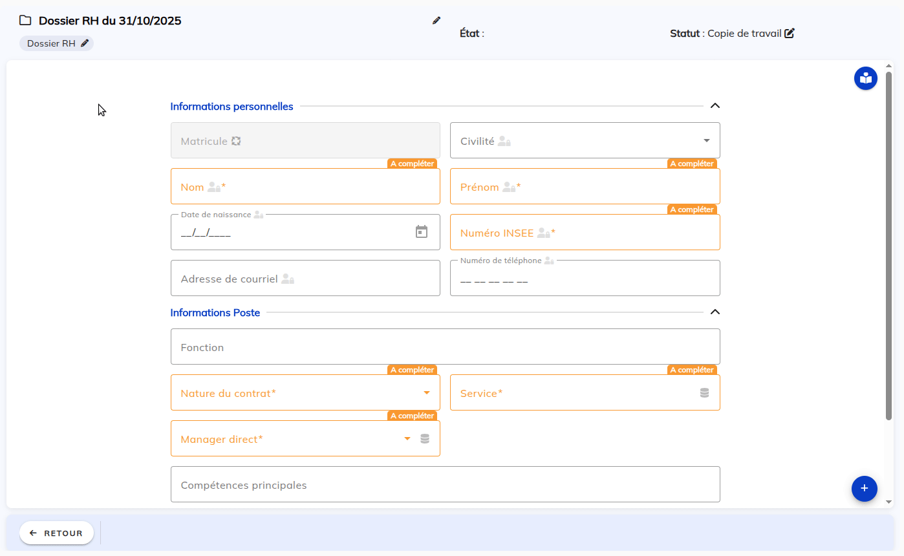The width and height of the screenshot is (904, 556).
Task: Open the calendar picker for Date de naissance
Action: 422,232
